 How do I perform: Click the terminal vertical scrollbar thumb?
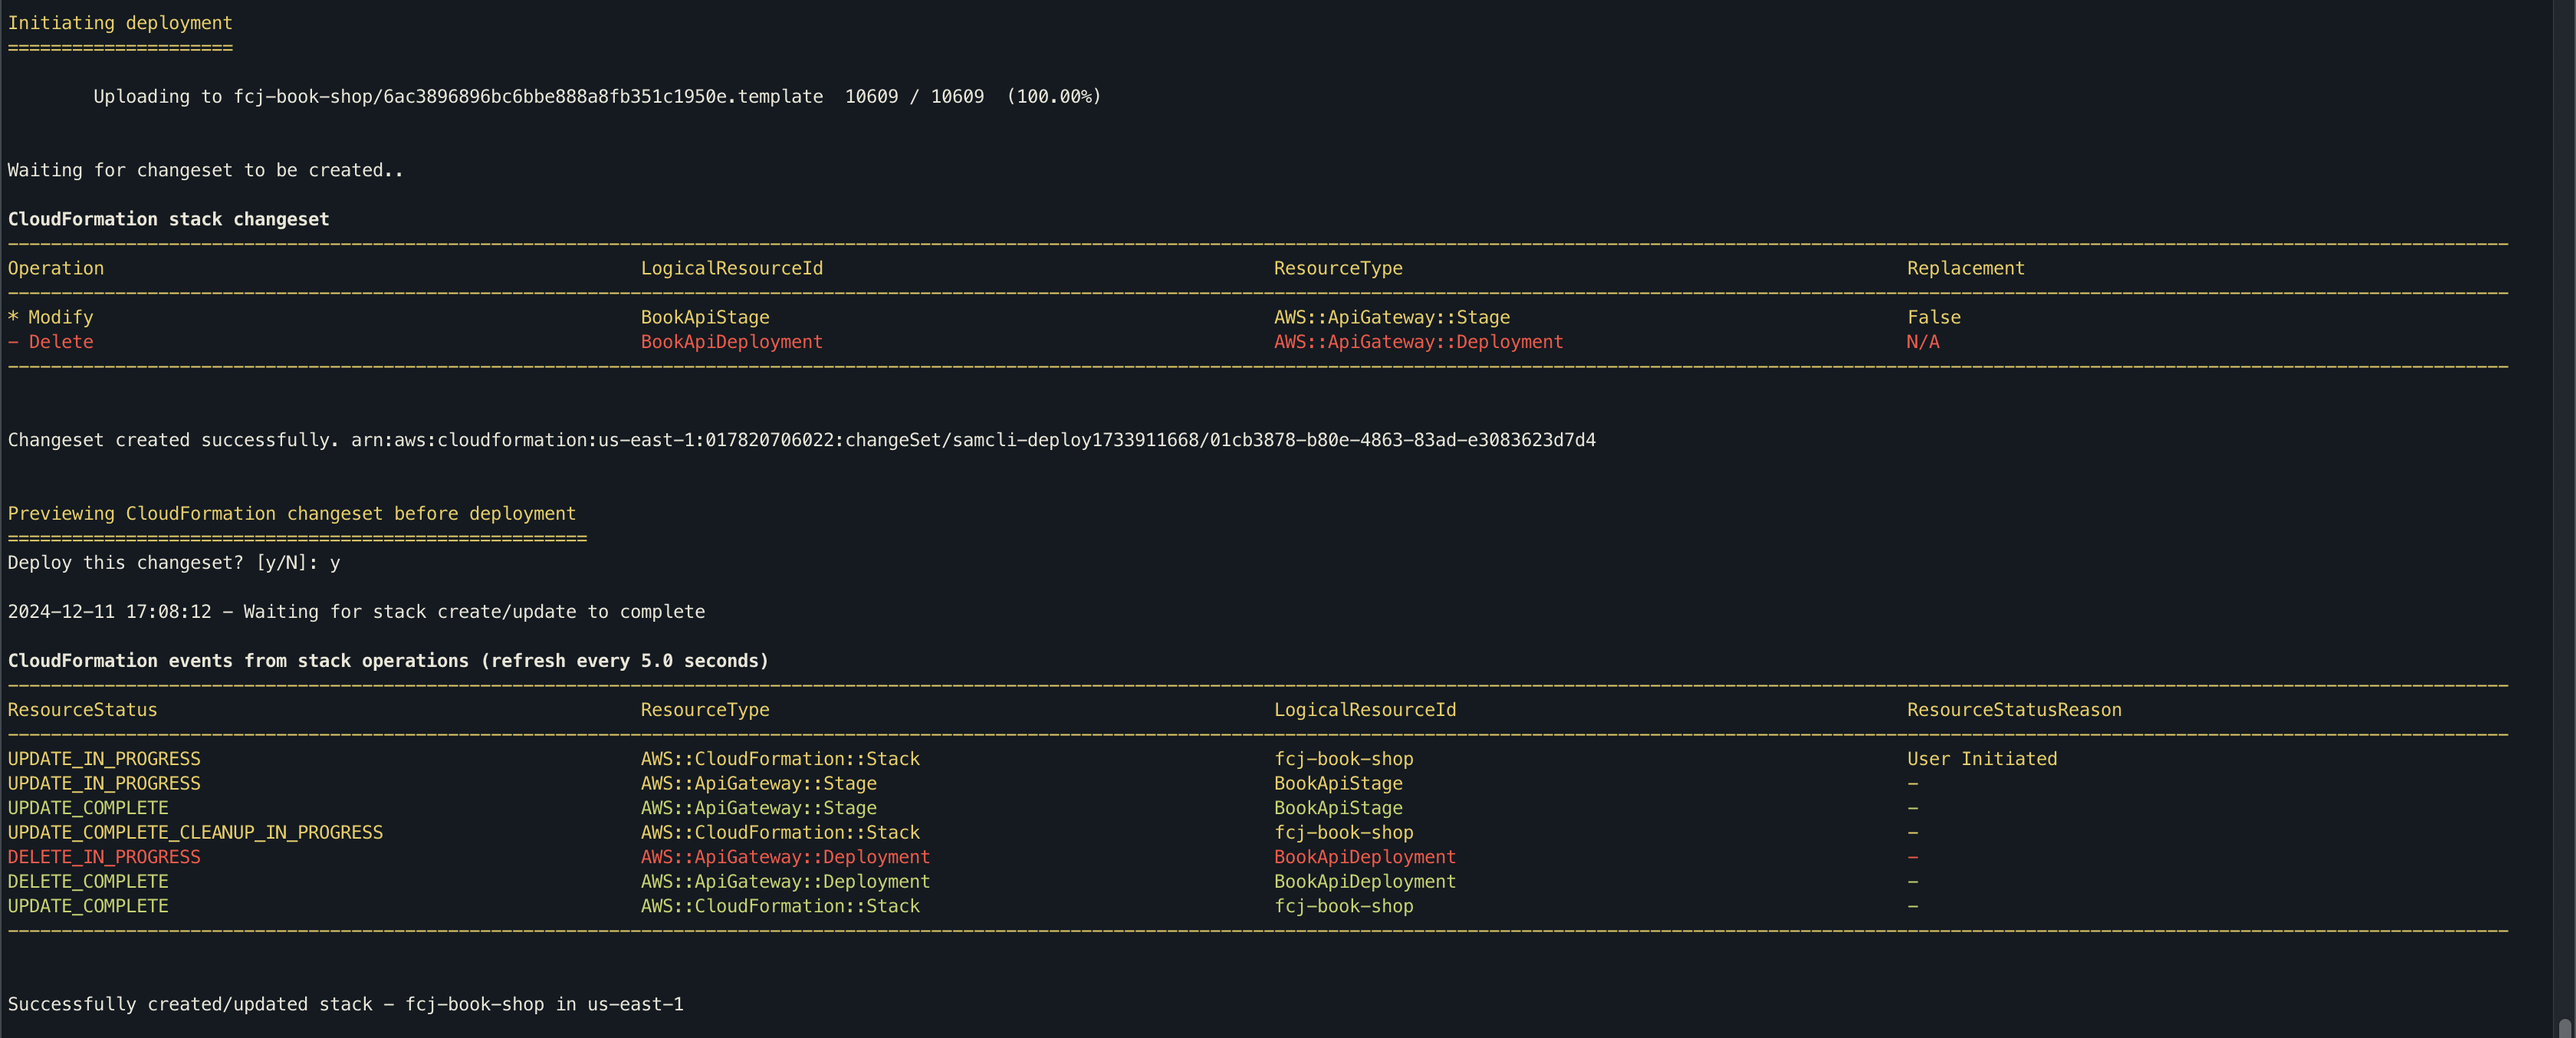2565,1028
